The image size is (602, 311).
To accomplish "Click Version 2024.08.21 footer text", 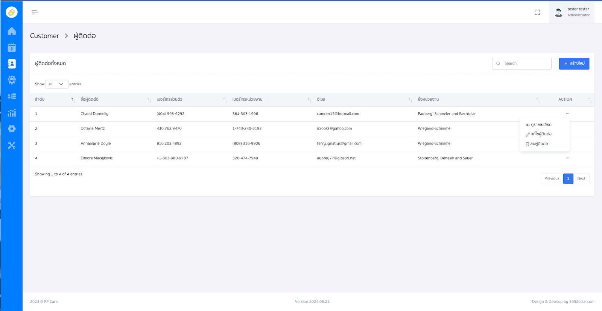I will coord(312,302).
